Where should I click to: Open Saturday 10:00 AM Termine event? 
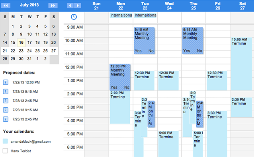click(241, 64)
